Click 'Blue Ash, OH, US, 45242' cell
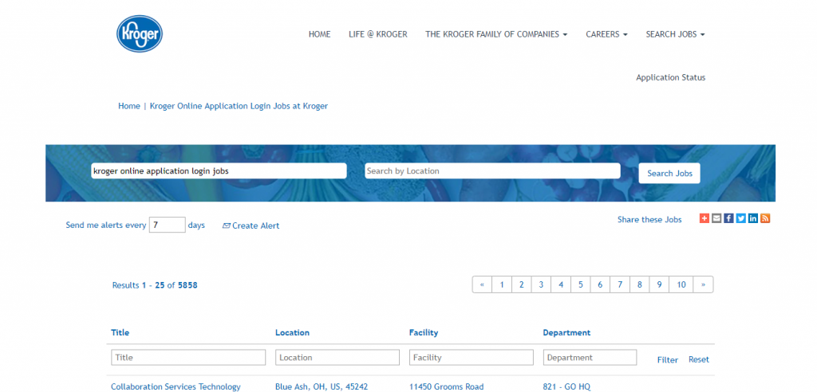 322,386
